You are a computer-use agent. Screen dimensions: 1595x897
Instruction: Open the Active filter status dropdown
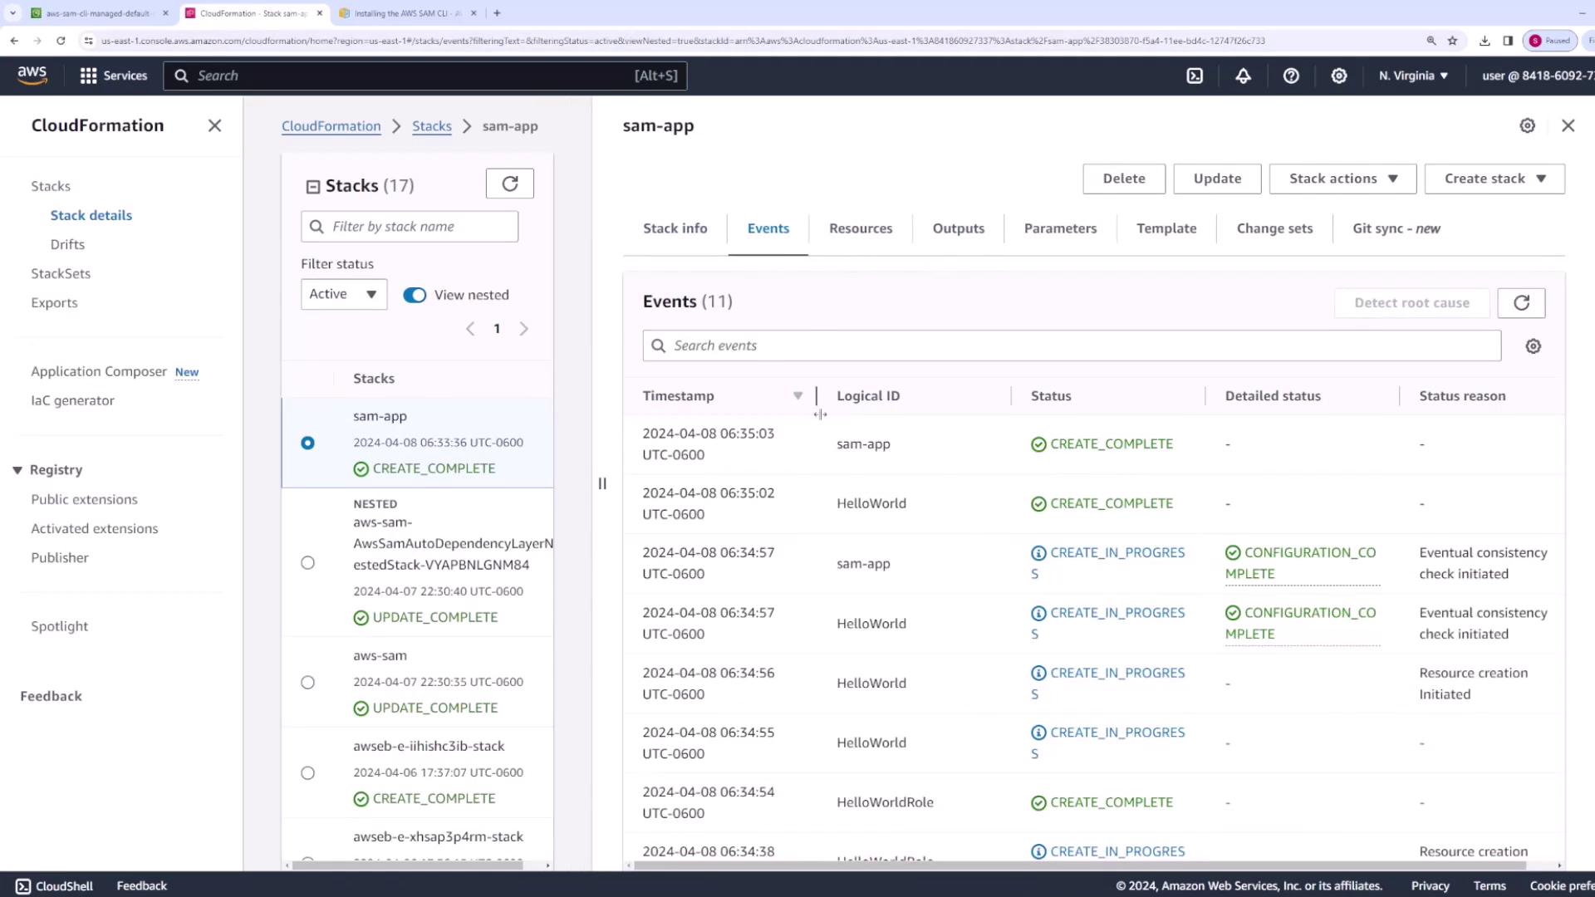pyautogui.click(x=343, y=294)
